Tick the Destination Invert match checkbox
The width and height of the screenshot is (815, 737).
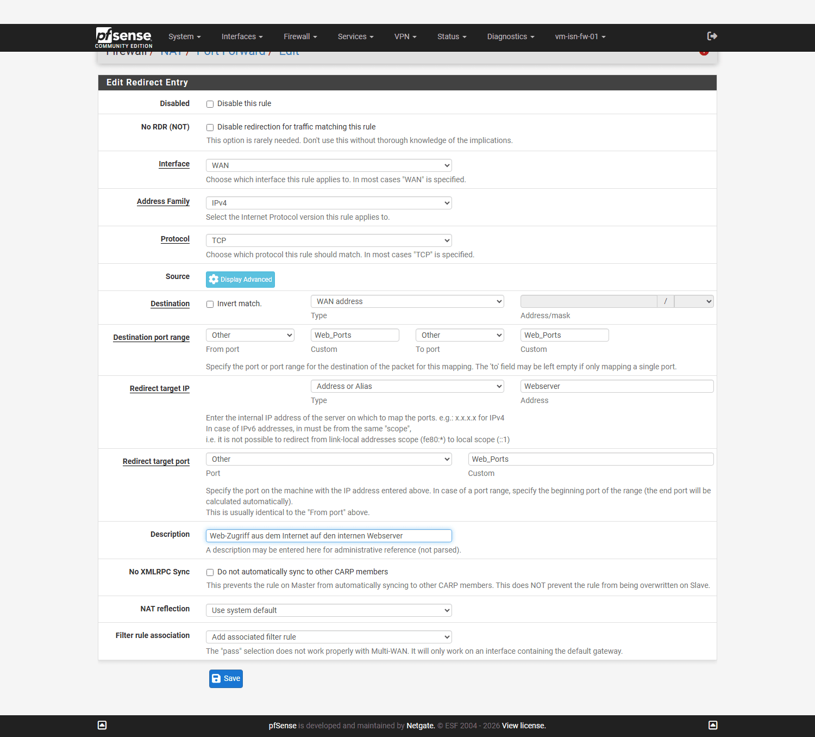[x=210, y=304]
